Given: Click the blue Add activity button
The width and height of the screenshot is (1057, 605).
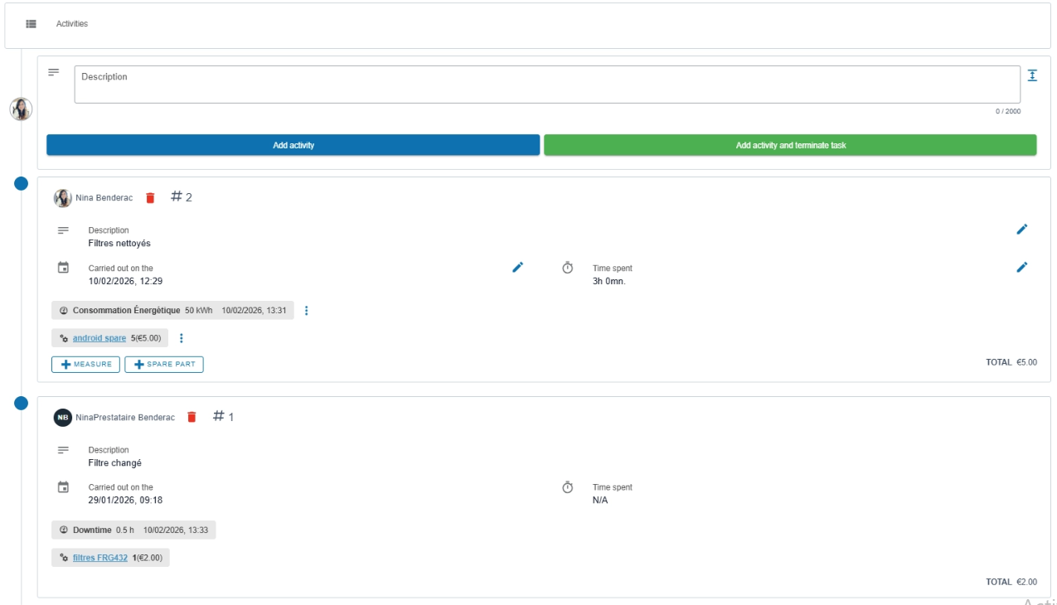Looking at the screenshot, I should click(293, 145).
